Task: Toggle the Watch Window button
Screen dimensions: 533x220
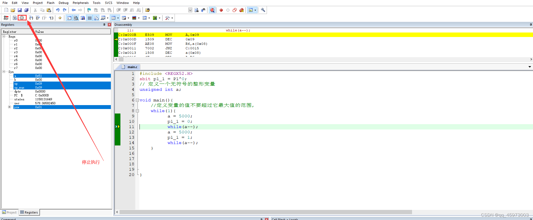Action: tap(103, 18)
